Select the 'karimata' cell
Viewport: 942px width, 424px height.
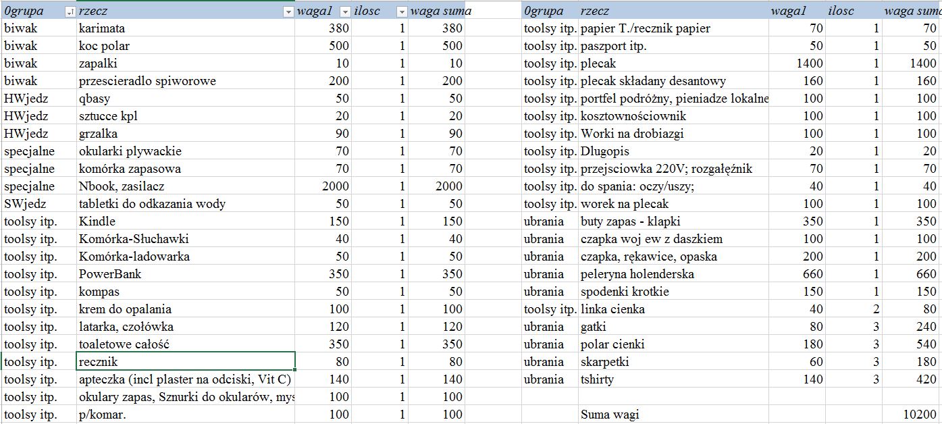186,28
